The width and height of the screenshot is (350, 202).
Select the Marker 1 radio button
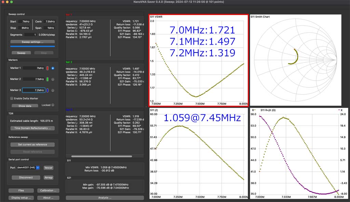[x=53, y=68]
